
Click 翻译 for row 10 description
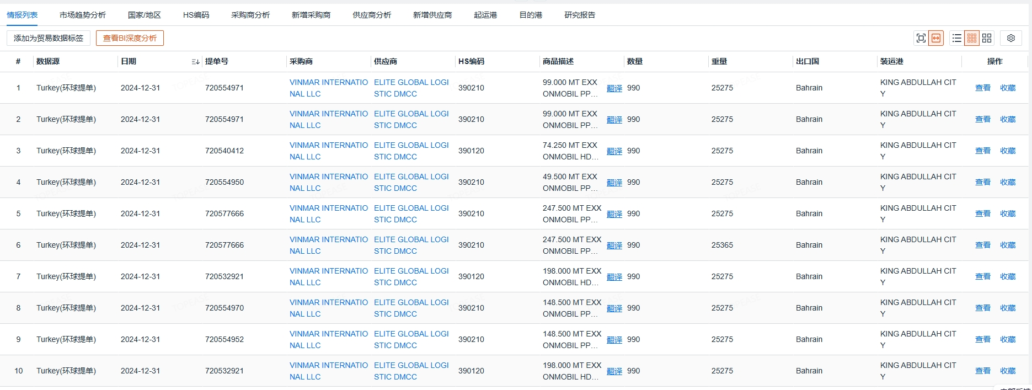click(x=614, y=371)
